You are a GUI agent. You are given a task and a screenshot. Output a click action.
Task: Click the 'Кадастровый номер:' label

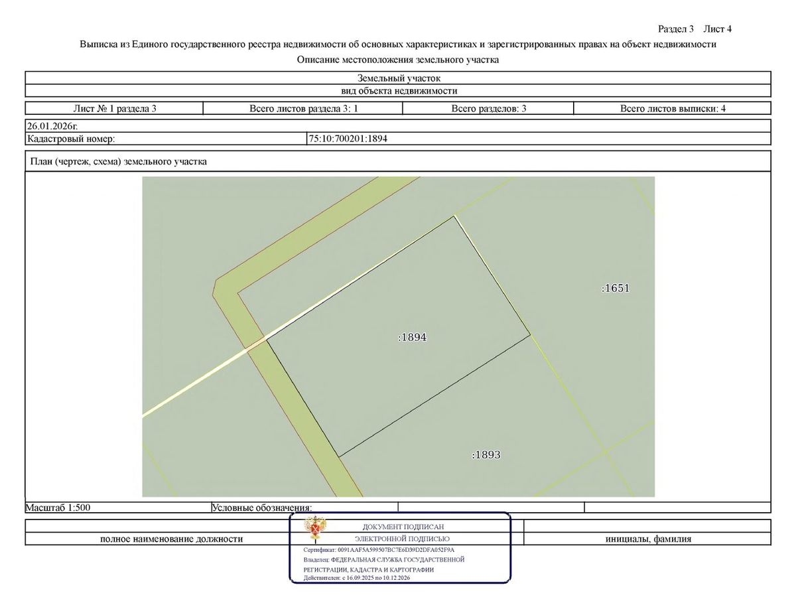71,139
